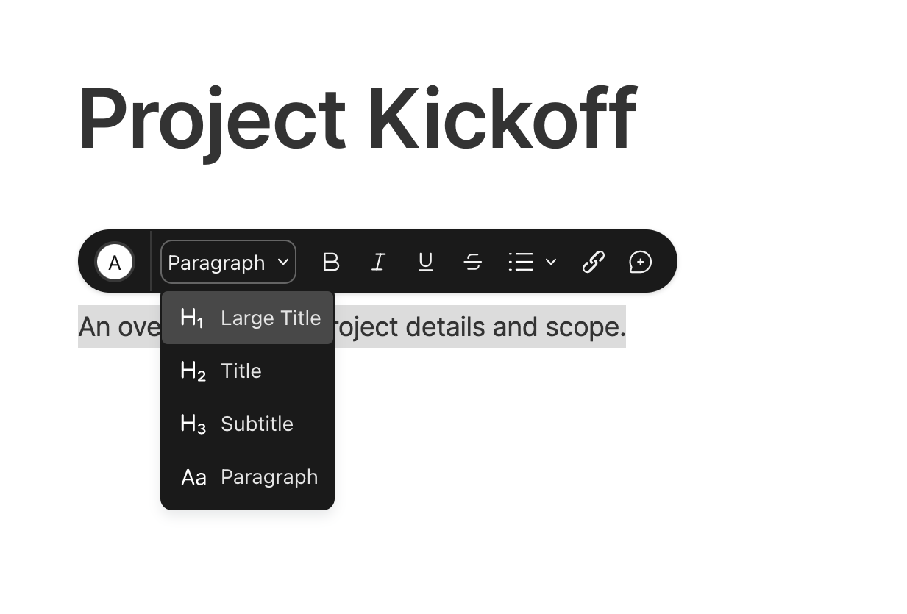Click the Paragraph dropdown chevron arrow

tap(282, 262)
